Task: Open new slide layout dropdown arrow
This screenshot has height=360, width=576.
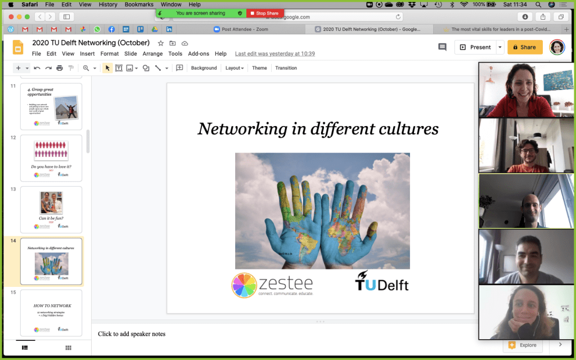Action: point(26,68)
